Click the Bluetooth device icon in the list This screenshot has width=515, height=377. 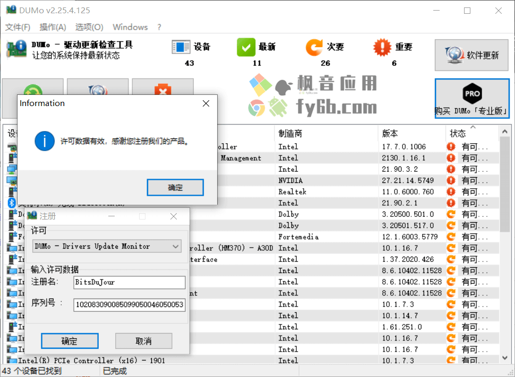[x=12, y=203]
